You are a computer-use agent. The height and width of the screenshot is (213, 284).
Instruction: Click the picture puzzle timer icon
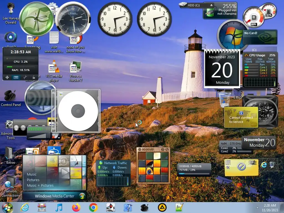(x=140, y=149)
